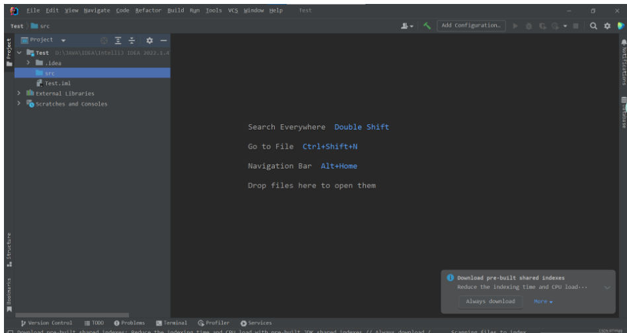Screen dimensions: 627x333
Task: Open the Terminal tool window
Action: tap(172, 323)
